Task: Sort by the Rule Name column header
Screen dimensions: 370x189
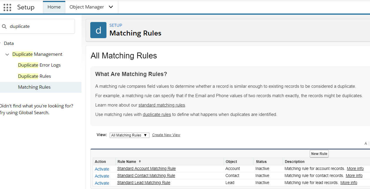Action: click(126, 162)
